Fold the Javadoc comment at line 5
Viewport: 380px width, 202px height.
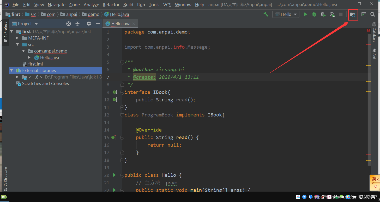122,62
